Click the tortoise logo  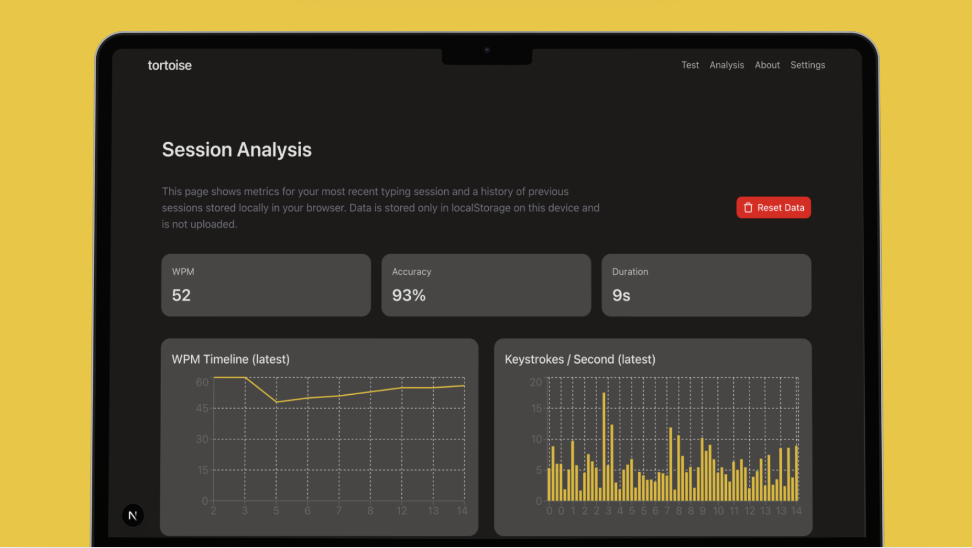[169, 65]
